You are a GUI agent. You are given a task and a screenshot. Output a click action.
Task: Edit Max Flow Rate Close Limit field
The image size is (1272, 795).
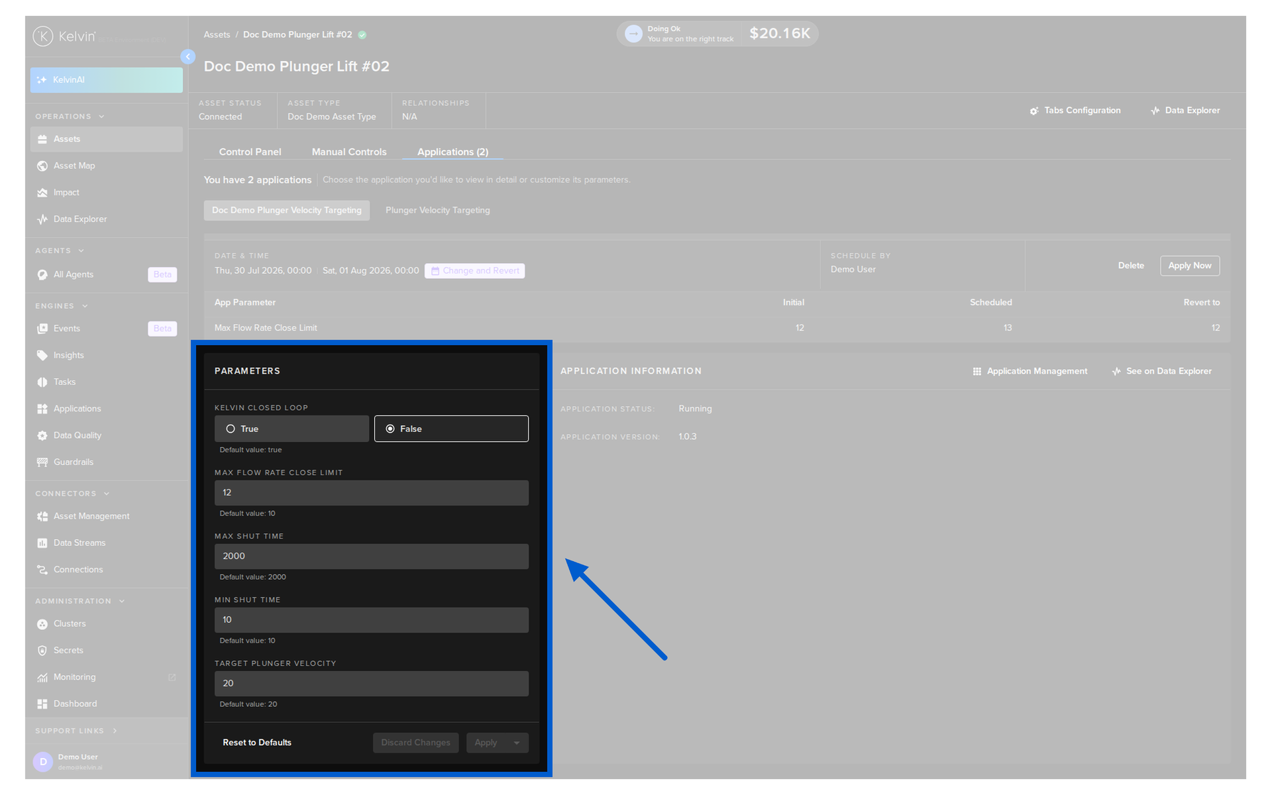pos(372,493)
